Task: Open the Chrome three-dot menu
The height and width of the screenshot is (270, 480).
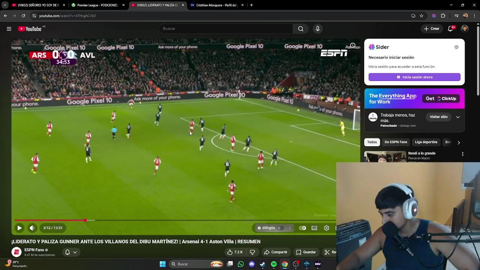Action: tap(474, 16)
